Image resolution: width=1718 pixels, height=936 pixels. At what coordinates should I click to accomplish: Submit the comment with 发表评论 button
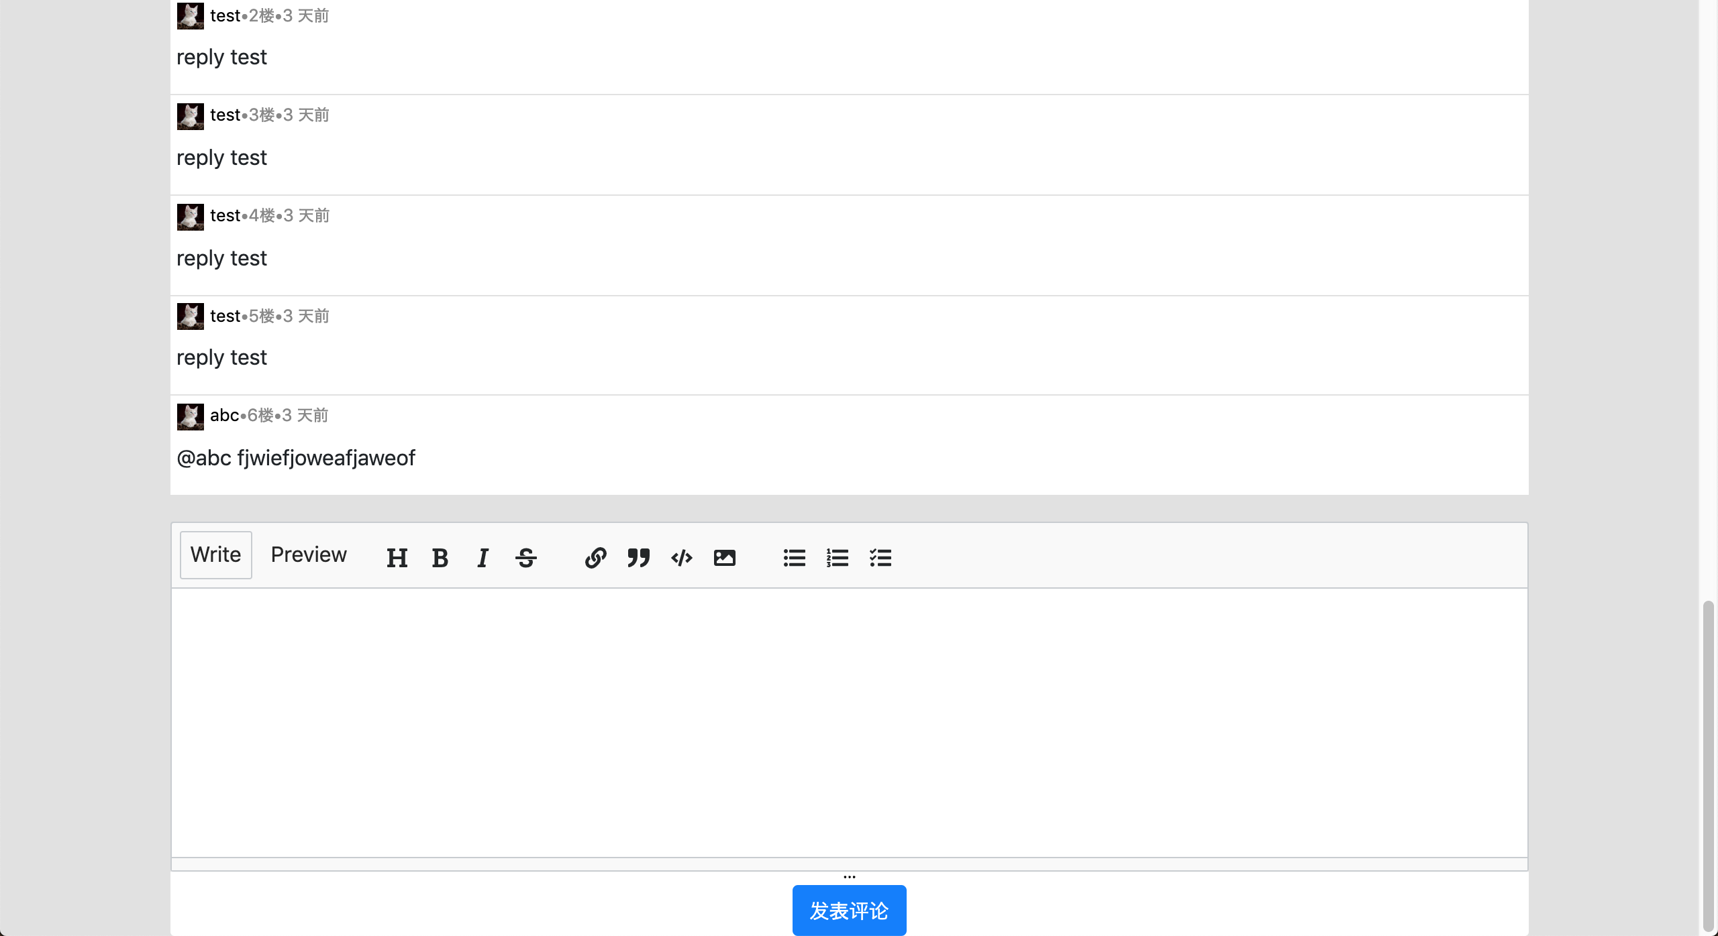pos(849,910)
